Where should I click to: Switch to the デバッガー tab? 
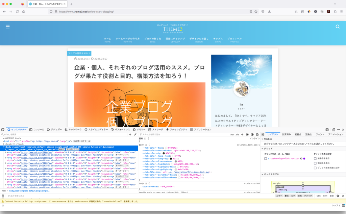tap(54, 130)
